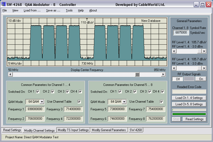Viewport: 213px width, 142px height.
Task: Click right arrow of lower RF Level slider
Action: 204,68
